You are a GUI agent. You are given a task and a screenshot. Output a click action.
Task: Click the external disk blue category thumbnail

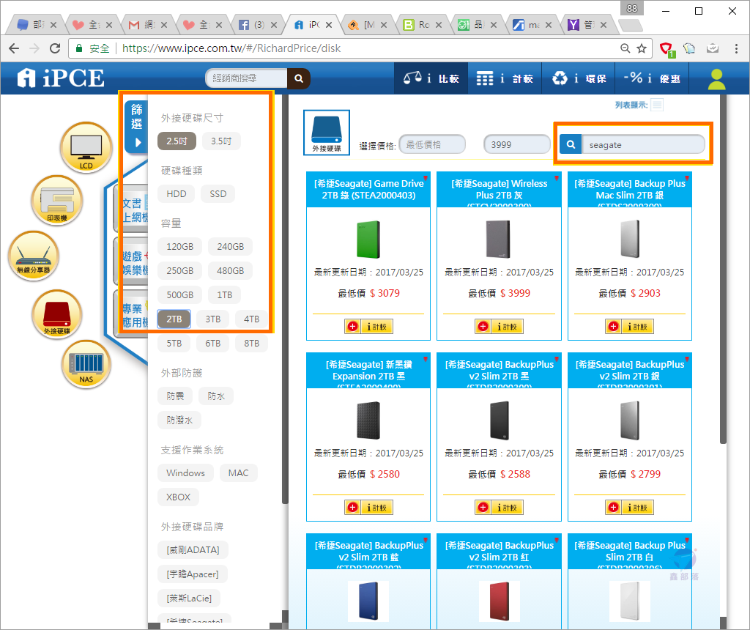point(327,133)
